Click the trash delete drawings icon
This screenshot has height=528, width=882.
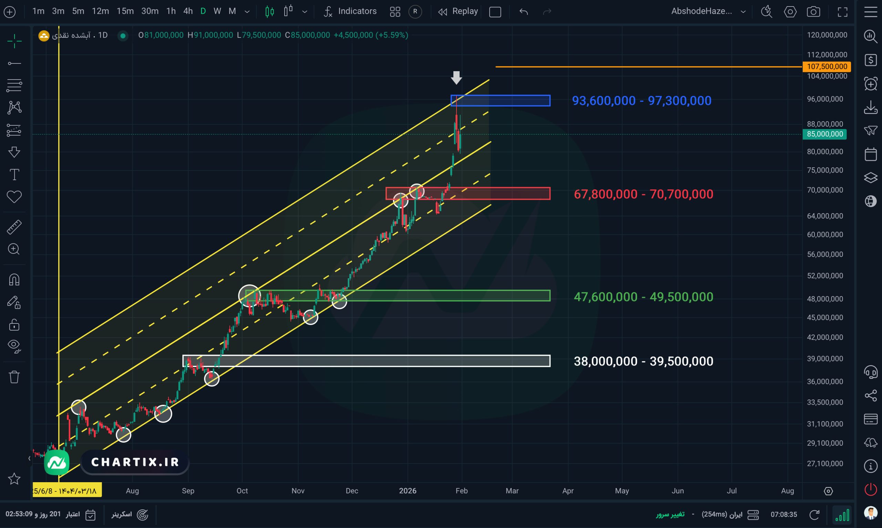pyautogui.click(x=14, y=377)
